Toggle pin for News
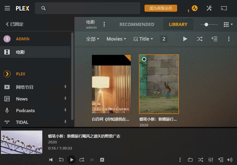The width and height of the screenshot is (237, 165). (65, 98)
